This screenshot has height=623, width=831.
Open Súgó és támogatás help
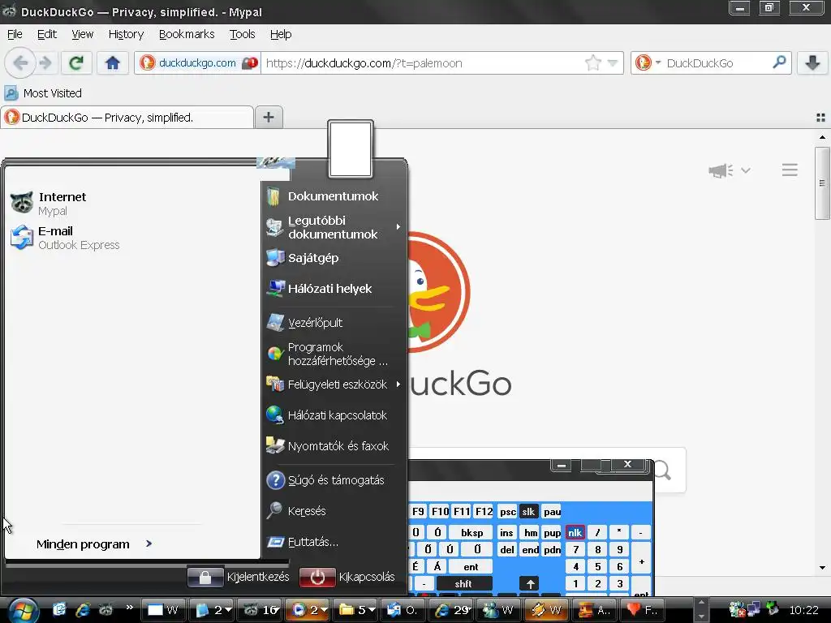(x=325, y=480)
